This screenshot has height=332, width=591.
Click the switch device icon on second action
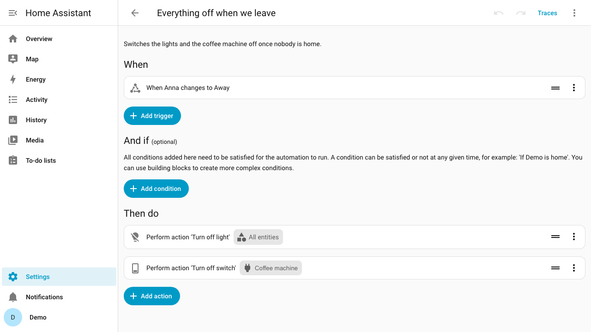[135, 268]
